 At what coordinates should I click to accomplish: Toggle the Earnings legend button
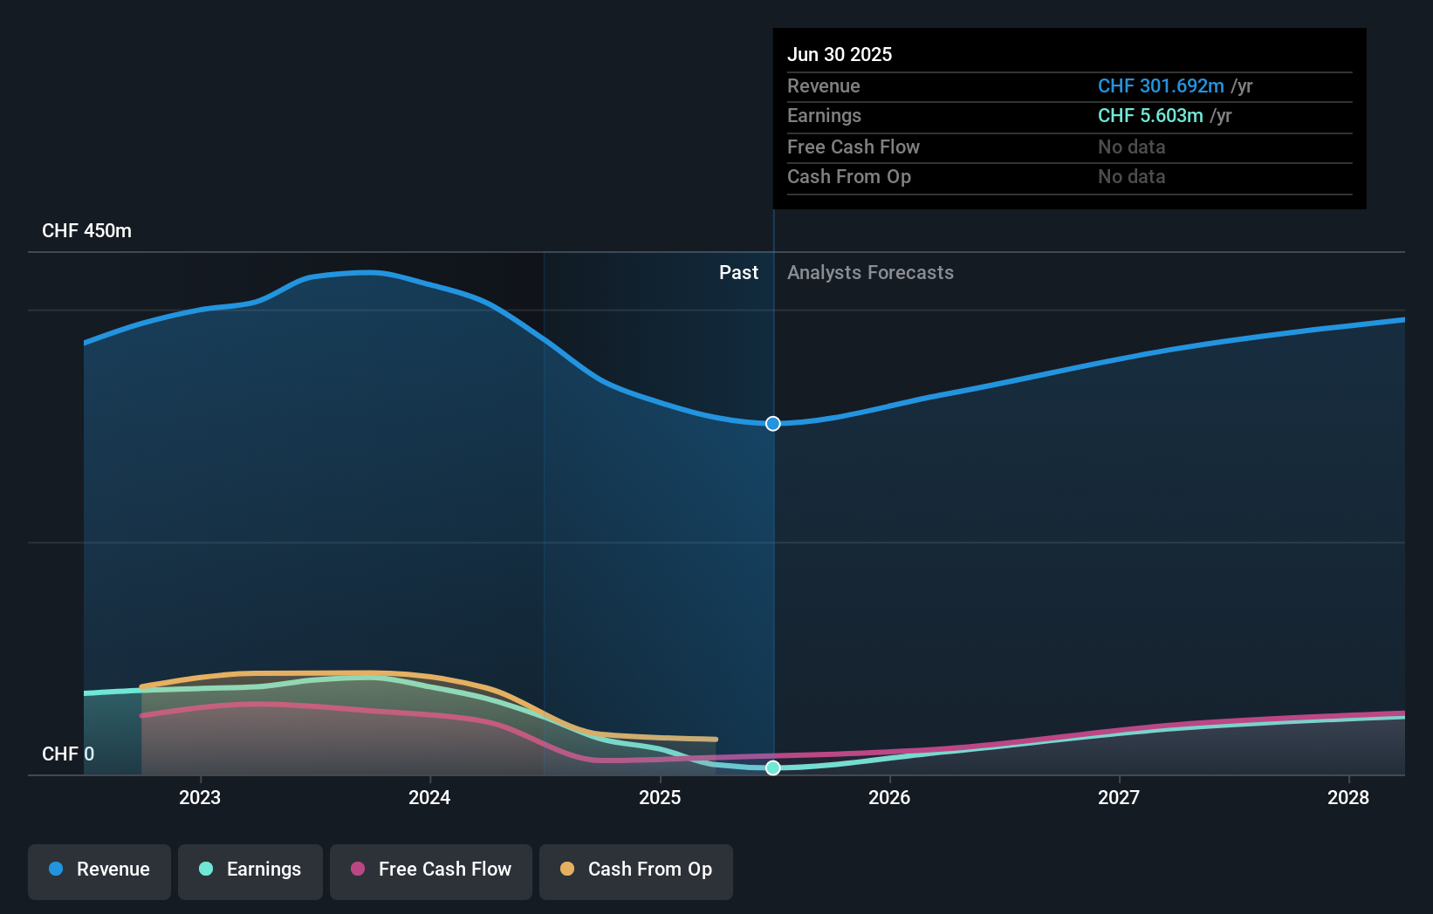pos(250,871)
